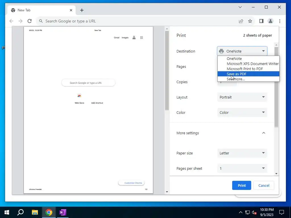Image resolution: width=291 pixels, height=218 pixels.
Task: Bookmark this tab with the star icon
Action: coord(250,21)
